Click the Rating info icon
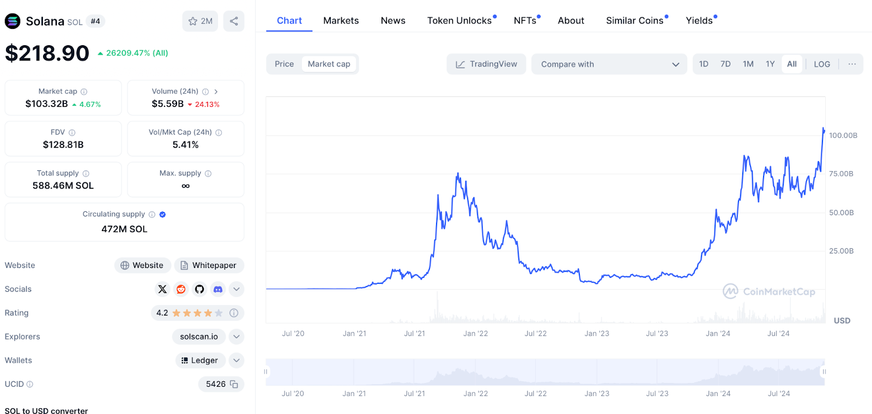This screenshot has height=414, width=872. click(234, 313)
